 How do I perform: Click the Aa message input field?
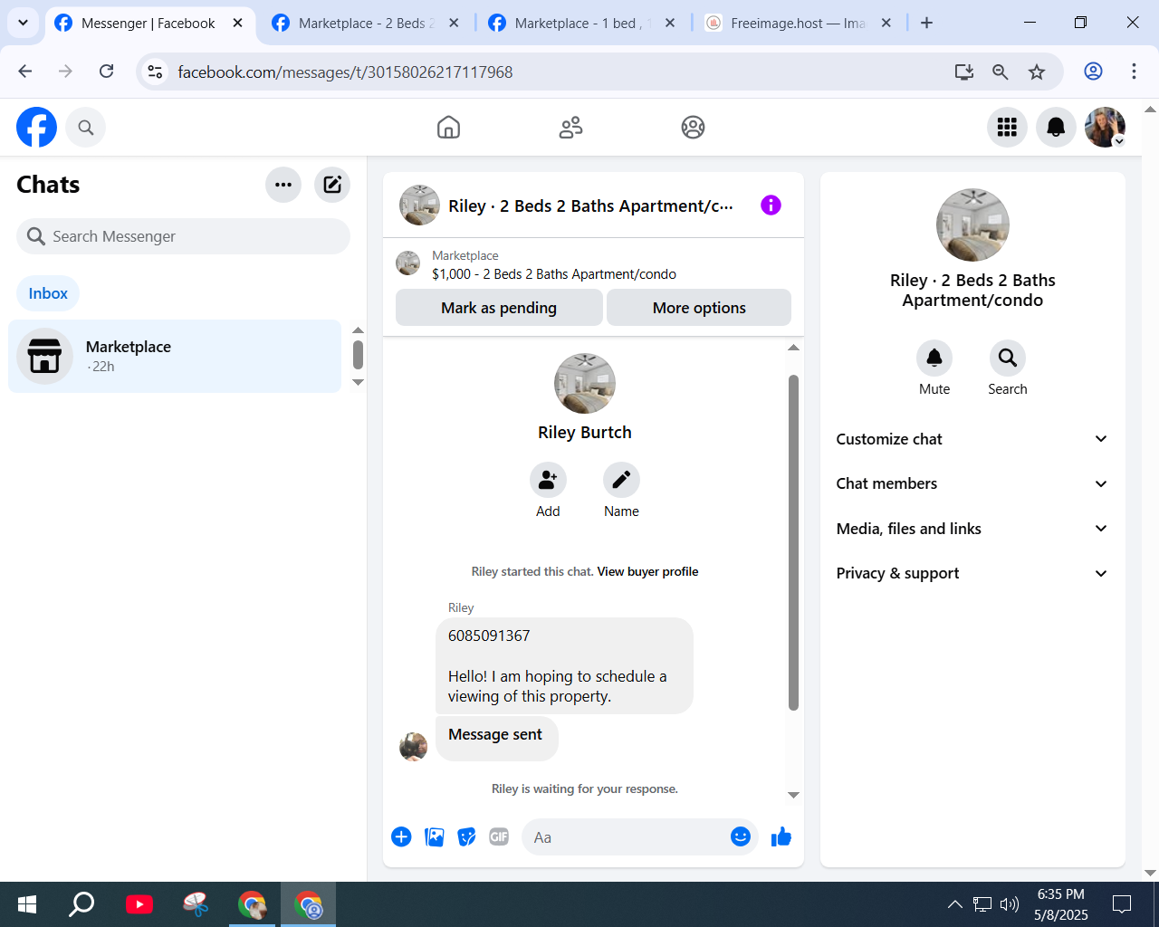click(x=625, y=837)
